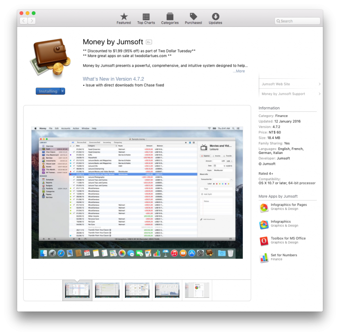Viewport: 340px width, 336px height.
Task: Select the first screenshot thumbnail
Action: point(77,290)
